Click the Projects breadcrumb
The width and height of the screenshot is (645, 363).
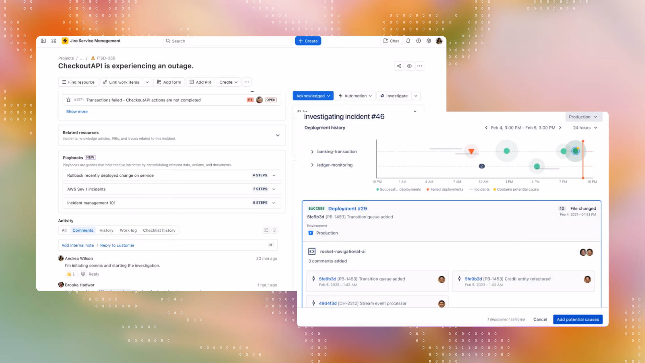pos(66,58)
